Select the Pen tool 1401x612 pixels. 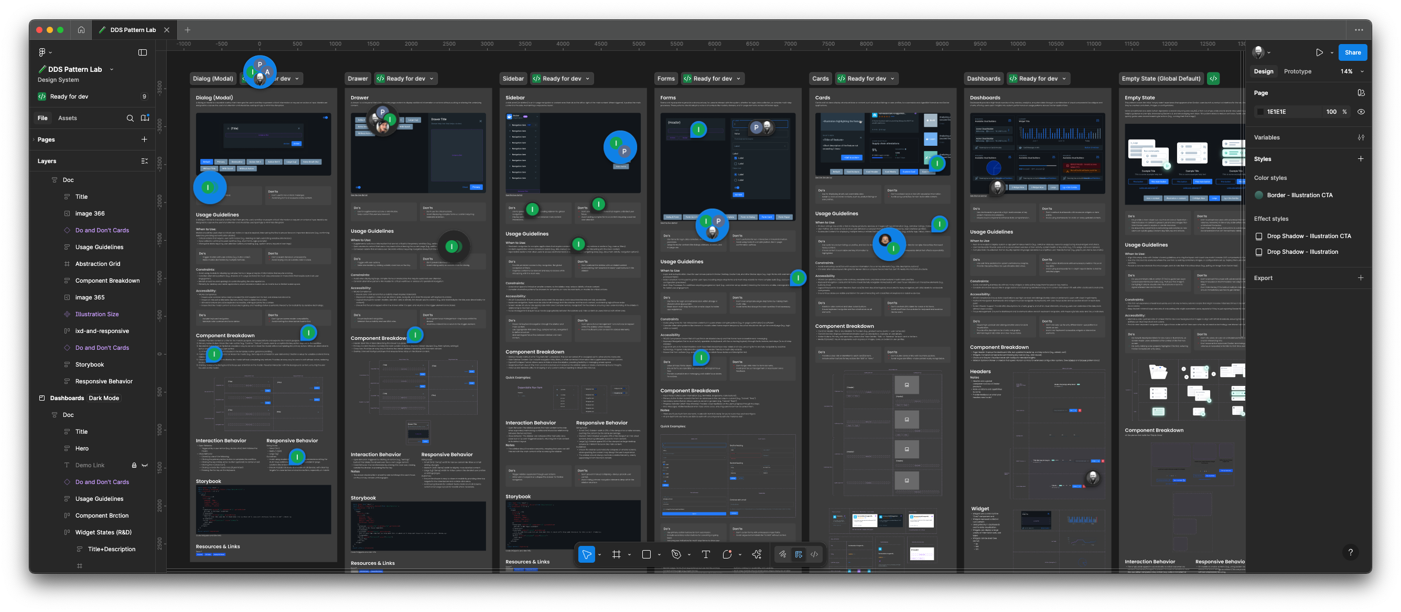pos(676,554)
